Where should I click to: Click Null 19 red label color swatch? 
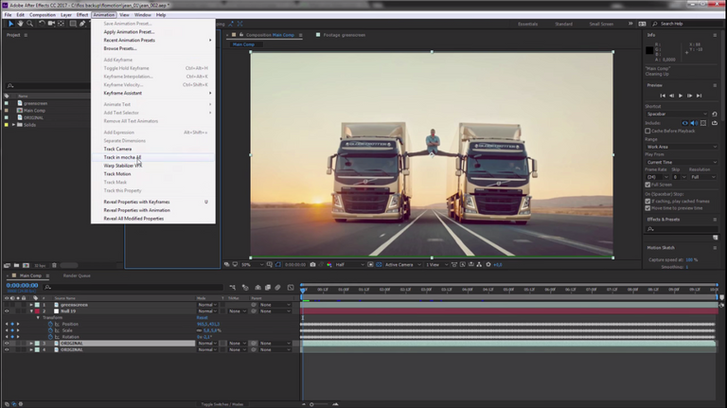37,311
